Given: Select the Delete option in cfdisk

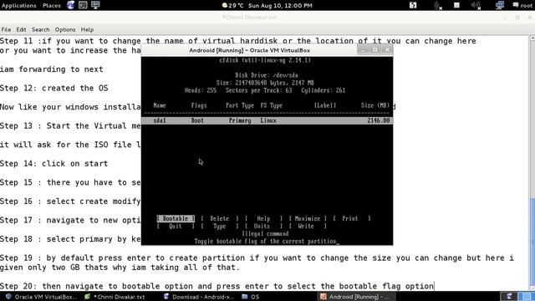Looking at the screenshot, I should pos(219,218).
